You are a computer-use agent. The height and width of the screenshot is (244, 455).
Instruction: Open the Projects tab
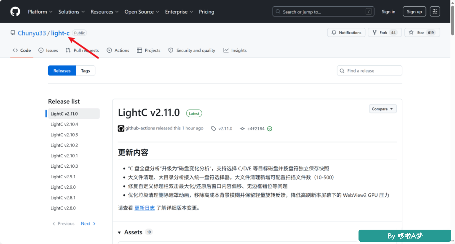(x=149, y=50)
